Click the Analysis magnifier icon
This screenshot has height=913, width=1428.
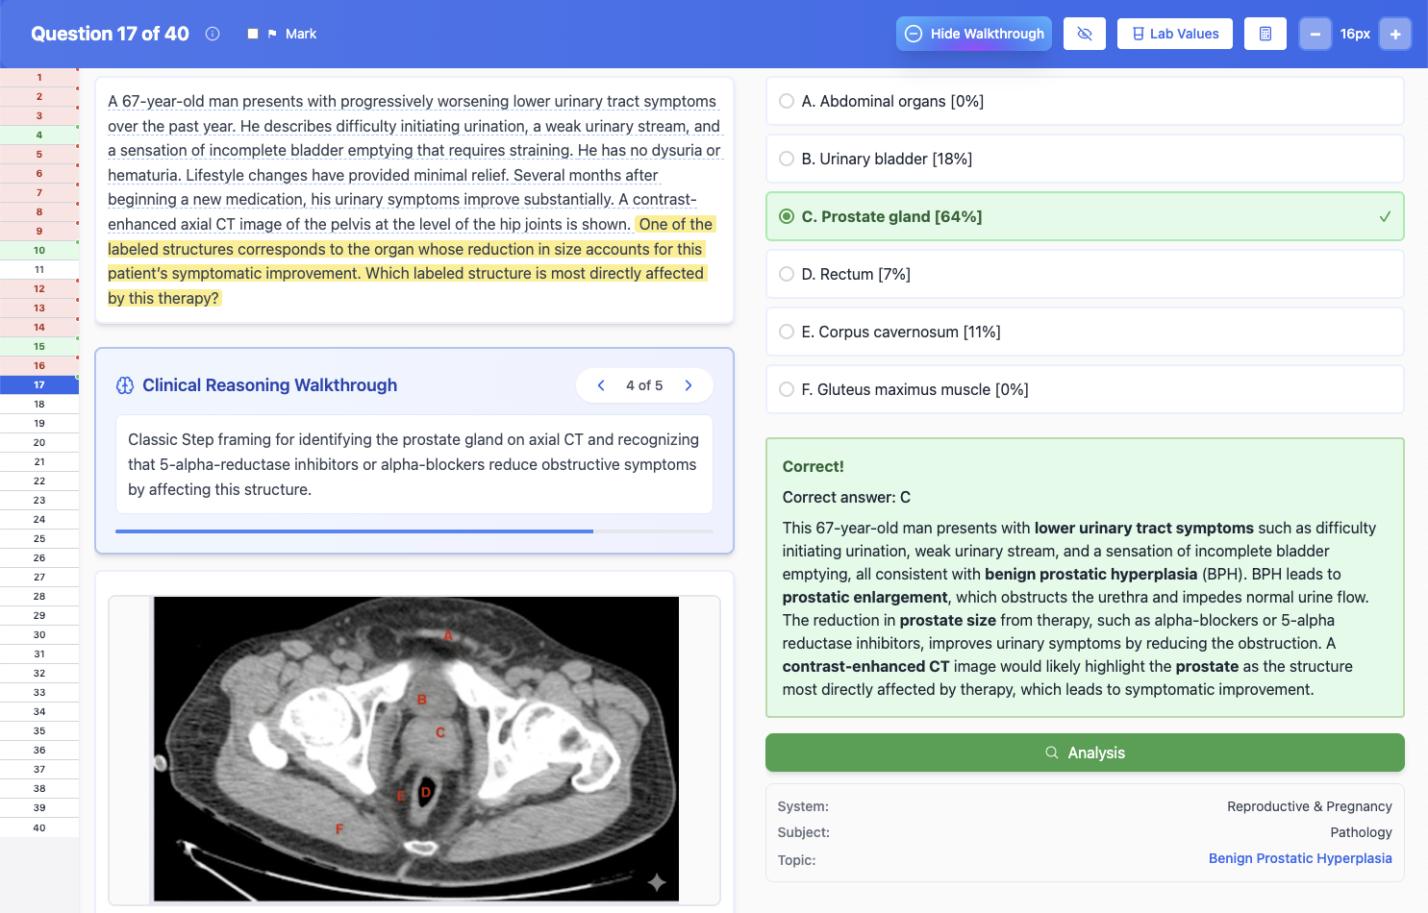pos(1052,753)
